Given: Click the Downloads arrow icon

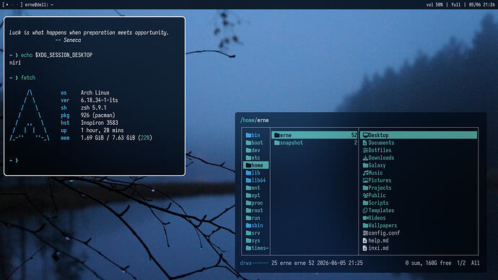Looking at the screenshot, I should 365,158.
